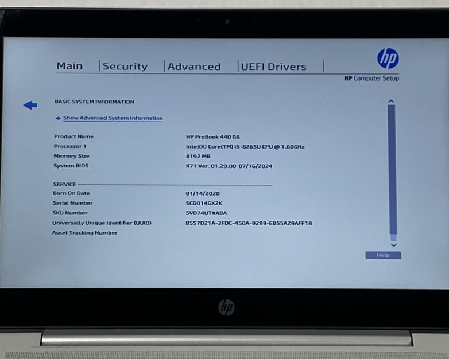The height and width of the screenshot is (359, 449).
Task: Click the blue back arrow icon
Action: (x=30, y=106)
